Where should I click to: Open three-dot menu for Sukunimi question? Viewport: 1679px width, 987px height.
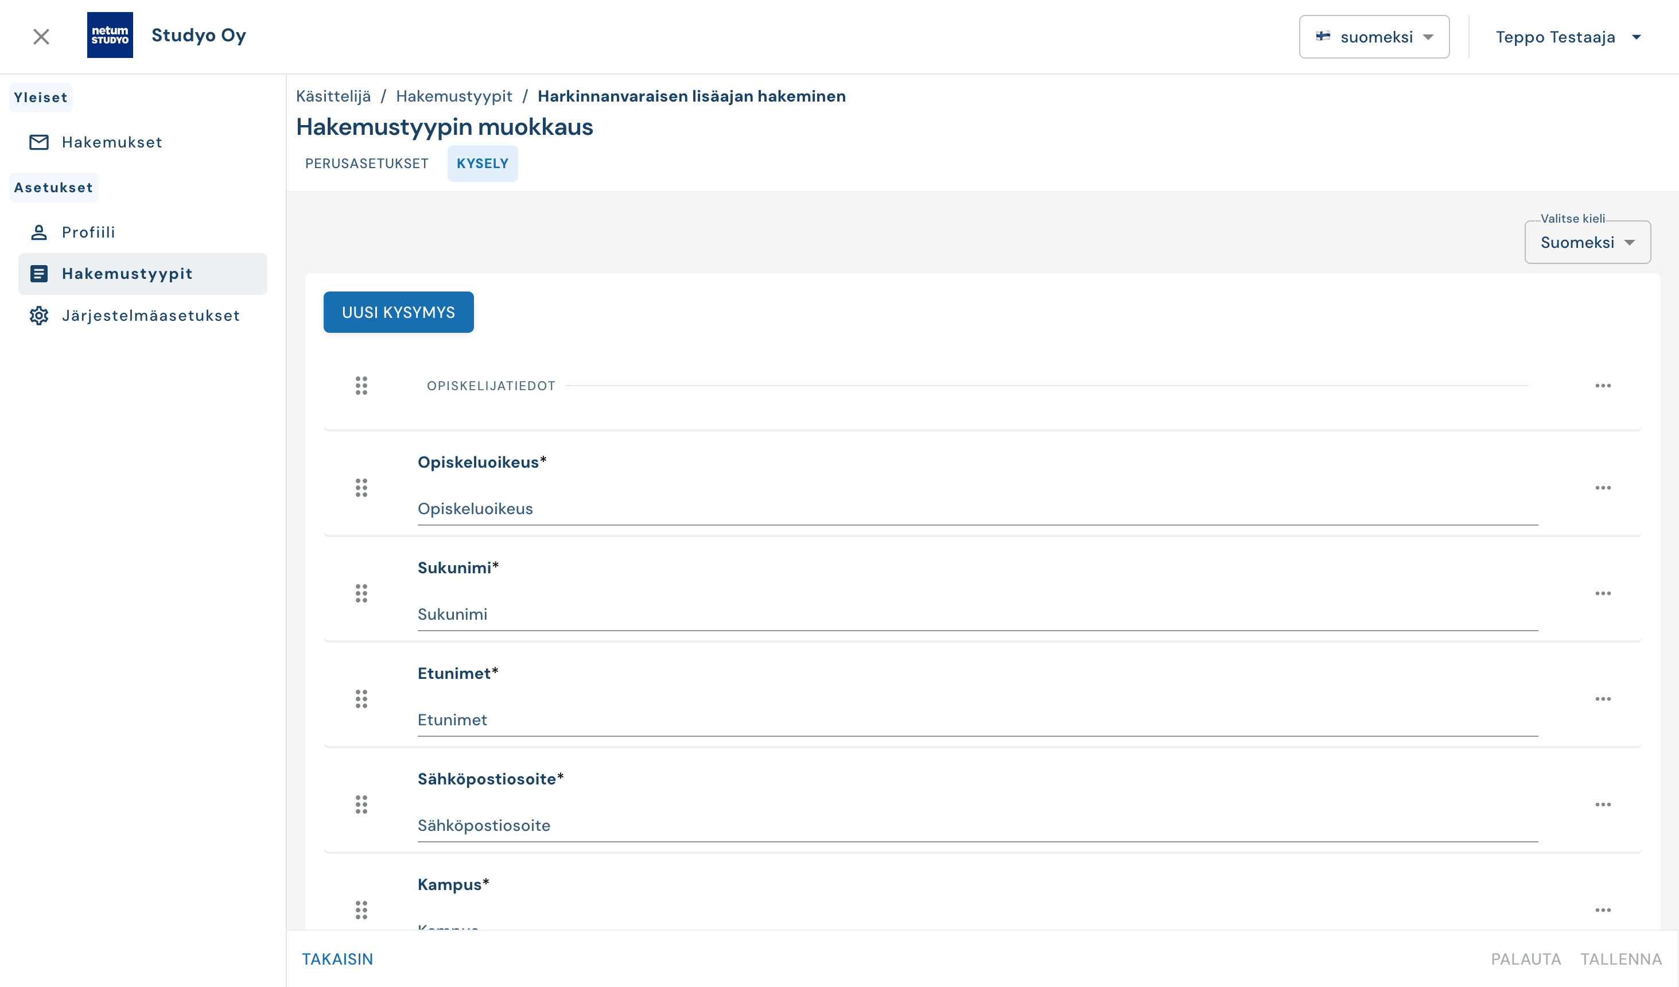(x=1602, y=593)
